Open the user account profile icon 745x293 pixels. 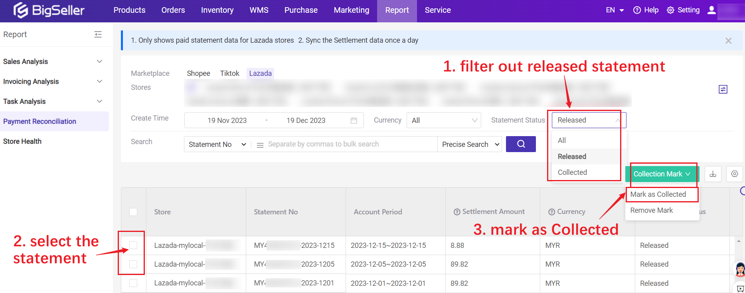pyautogui.click(x=711, y=10)
